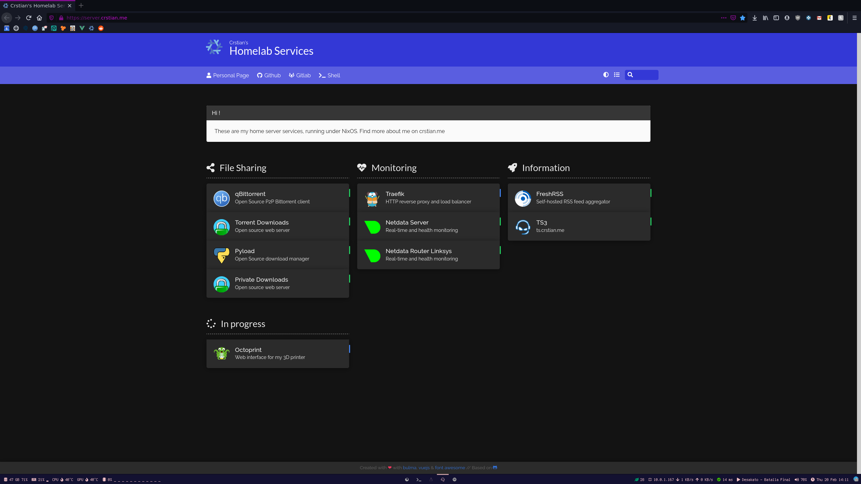
Task: Click the Desakato now-playing entry
Action: tap(763, 480)
